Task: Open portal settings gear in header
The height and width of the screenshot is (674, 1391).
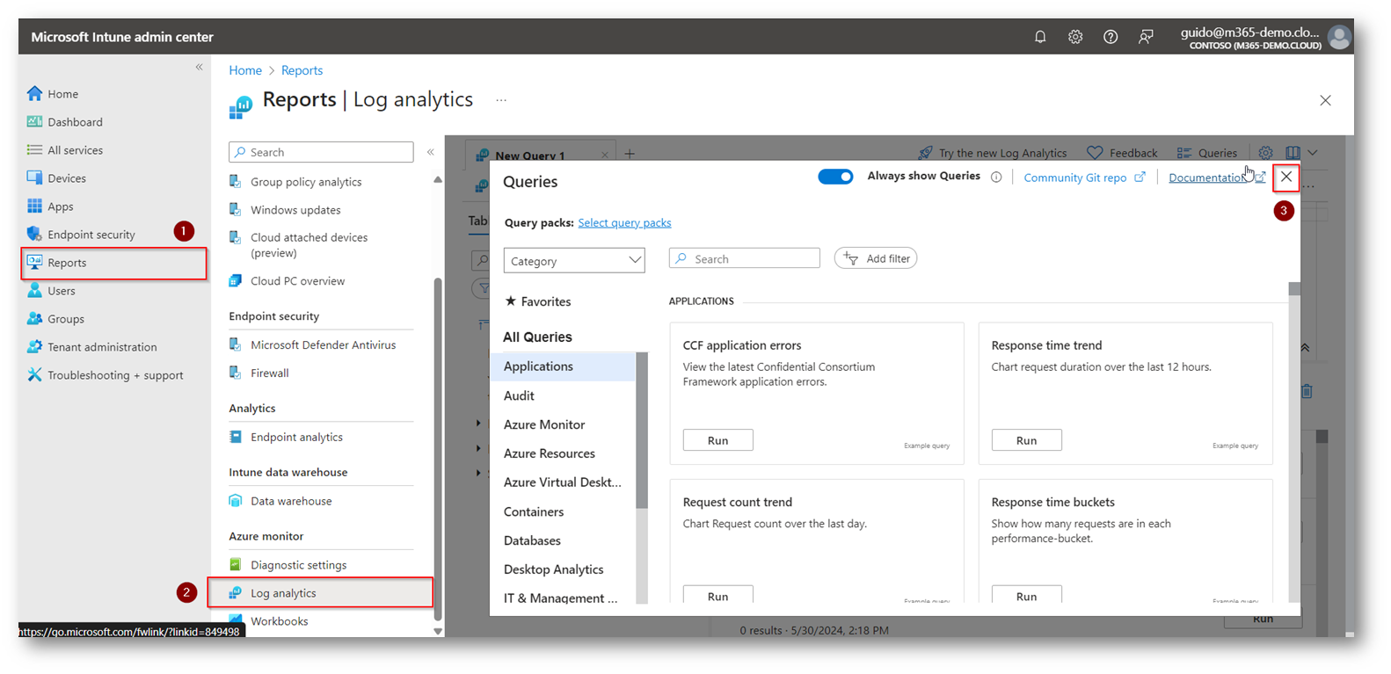Action: (1075, 37)
